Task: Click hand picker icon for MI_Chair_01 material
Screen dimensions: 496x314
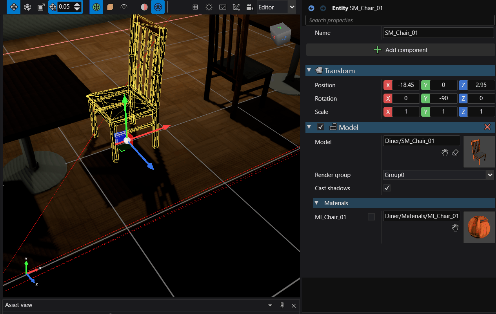Action: tap(455, 228)
